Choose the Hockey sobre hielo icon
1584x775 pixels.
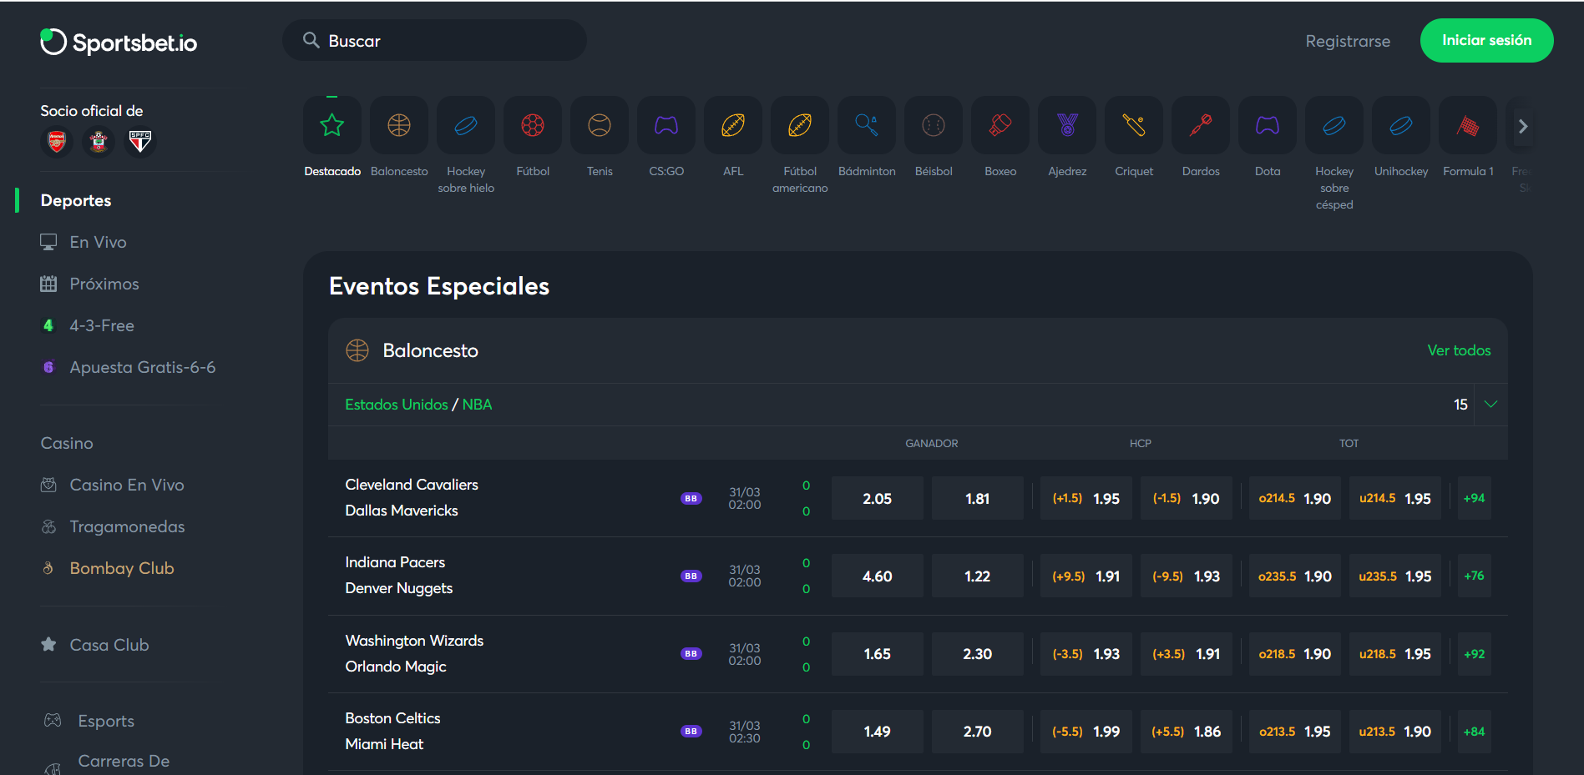pos(466,125)
